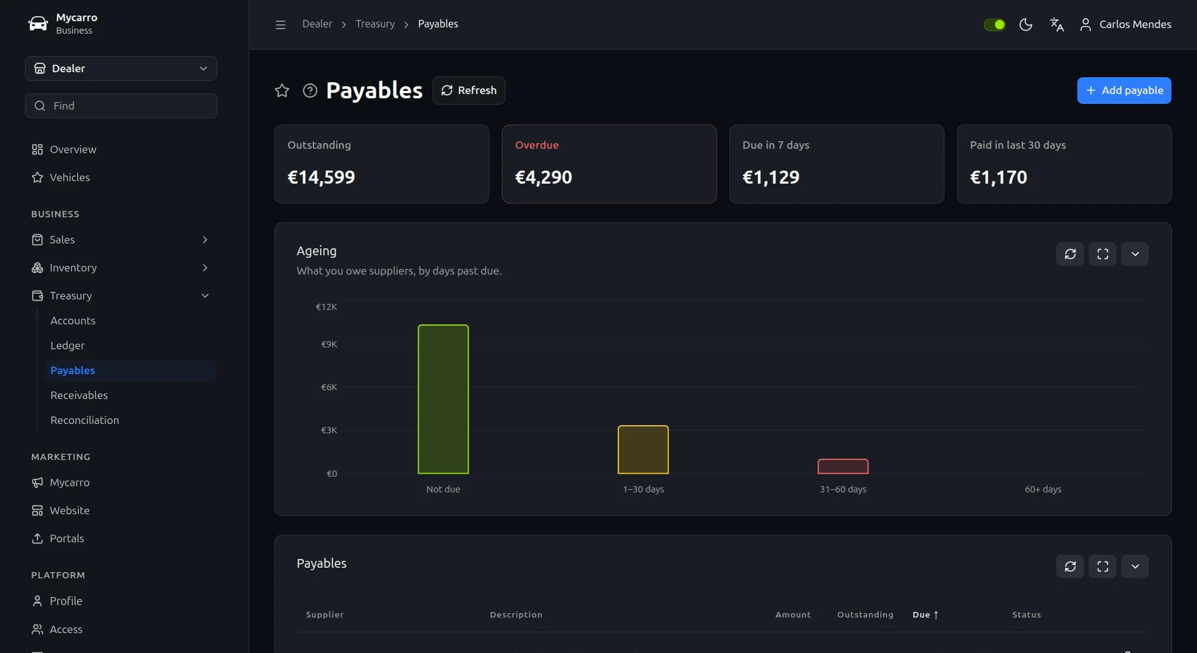Sort table by the Due column header

click(925, 615)
